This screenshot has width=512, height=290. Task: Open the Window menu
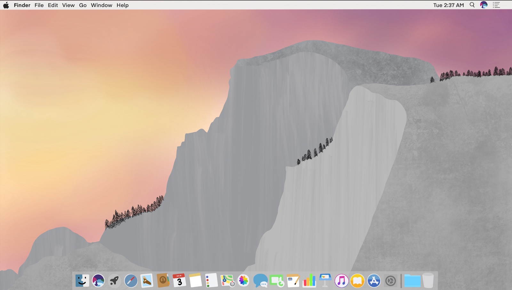(101, 5)
